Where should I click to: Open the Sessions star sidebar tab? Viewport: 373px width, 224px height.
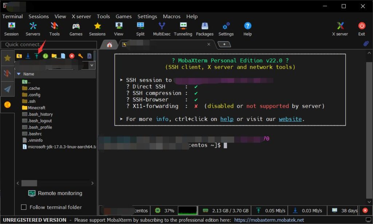(x=7, y=58)
